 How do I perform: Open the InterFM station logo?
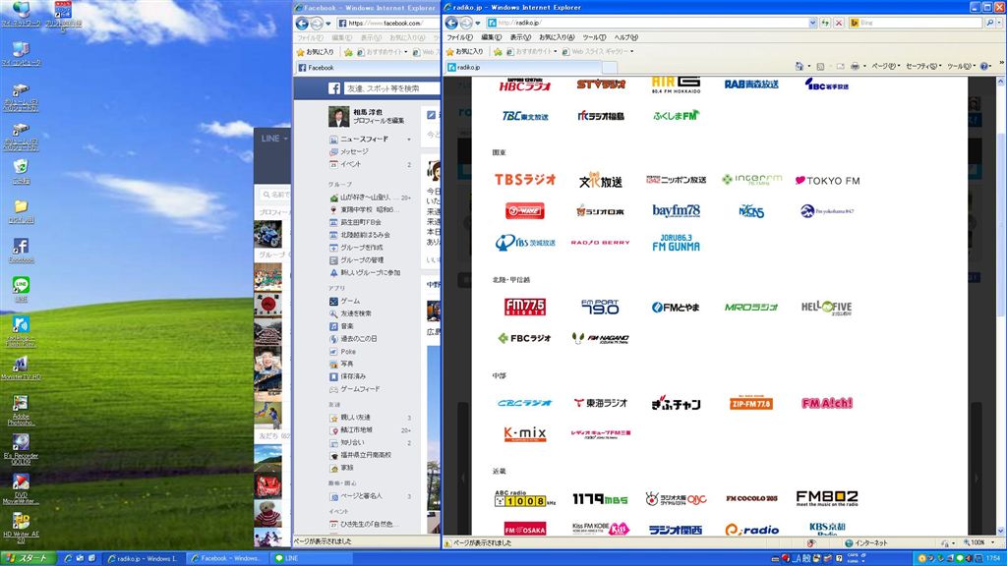[x=751, y=180]
